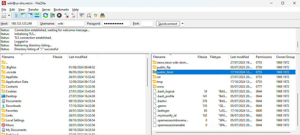Select the Music icon in local list
The width and height of the screenshot is (300, 135).
click(3, 125)
